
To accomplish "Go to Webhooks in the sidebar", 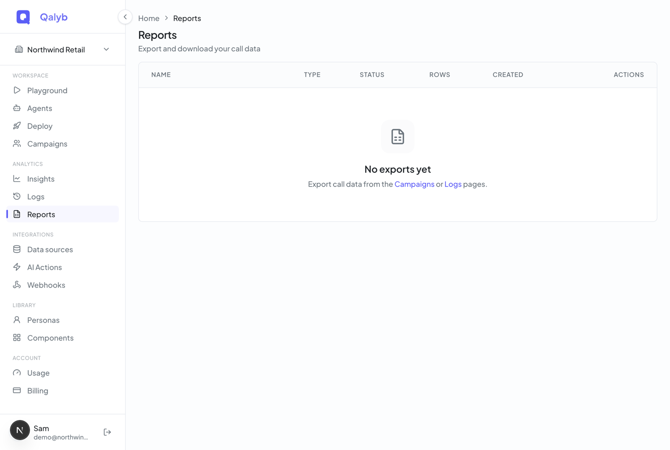I will tap(62, 285).
